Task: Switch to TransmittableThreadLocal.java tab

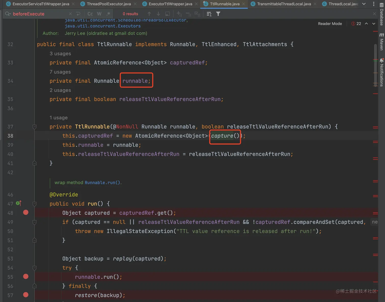Action: (x=284, y=4)
